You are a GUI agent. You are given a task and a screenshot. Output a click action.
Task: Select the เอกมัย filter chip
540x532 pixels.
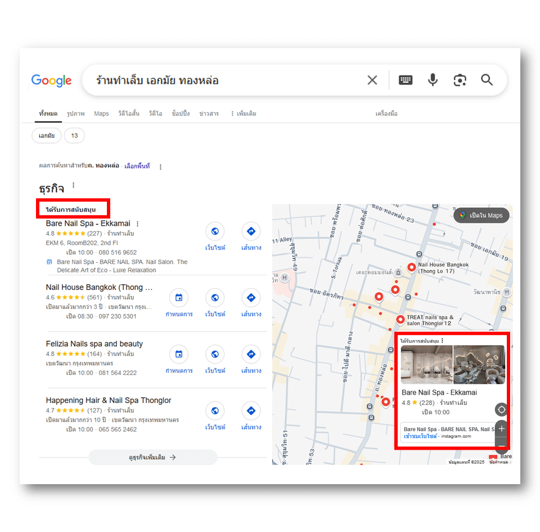point(47,136)
